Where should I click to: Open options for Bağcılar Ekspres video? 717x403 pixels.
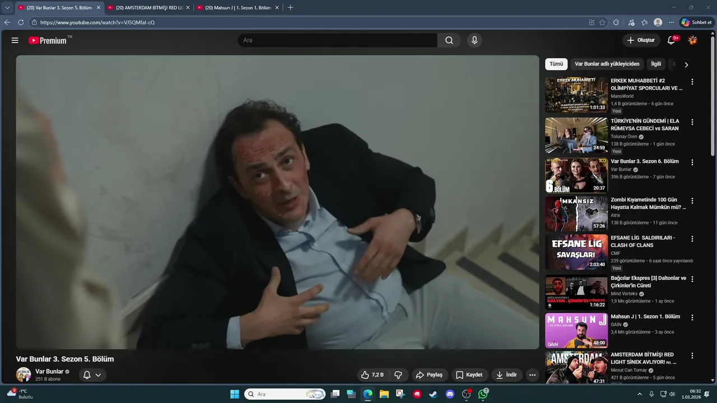pos(692,279)
